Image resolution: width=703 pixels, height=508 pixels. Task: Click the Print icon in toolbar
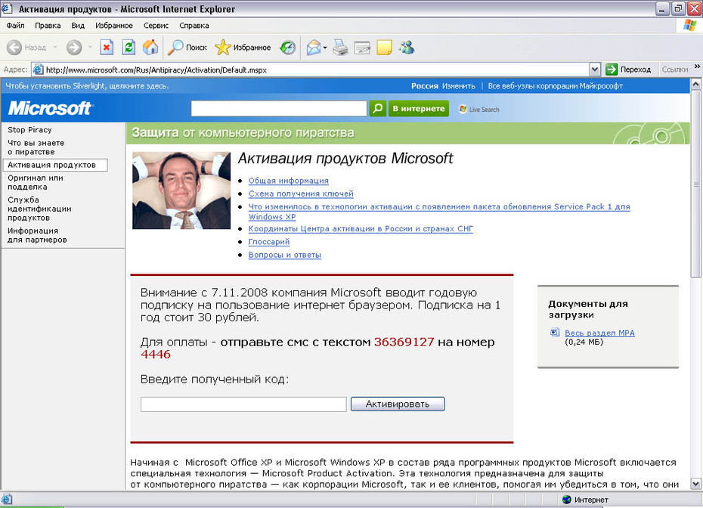pyautogui.click(x=341, y=47)
